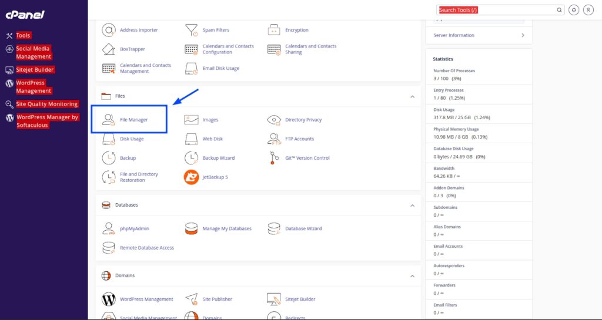The image size is (602, 320).
Task: Select Sitejet Builder in sidebar
Action: coord(35,70)
